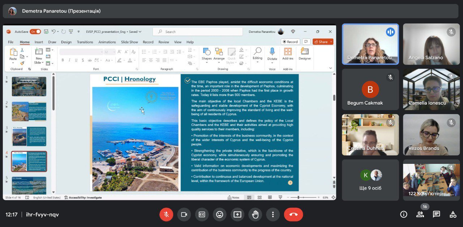Open the emoji reactions button
The width and height of the screenshot is (463, 227).
click(x=220, y=214)
